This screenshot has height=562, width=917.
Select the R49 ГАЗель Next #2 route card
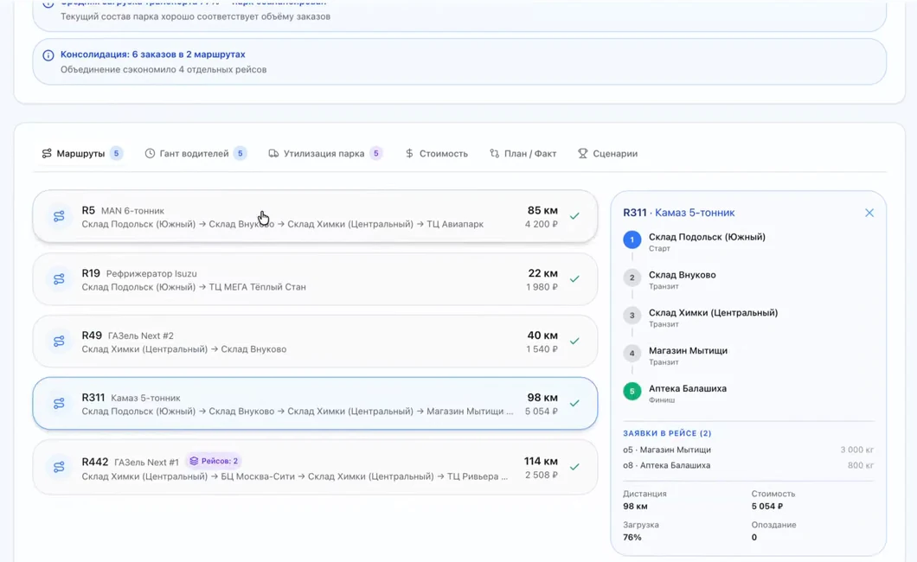[315, 342]
